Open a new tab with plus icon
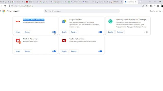The width and height of the screenshot is (163, 91). click(x=140, y=2)
